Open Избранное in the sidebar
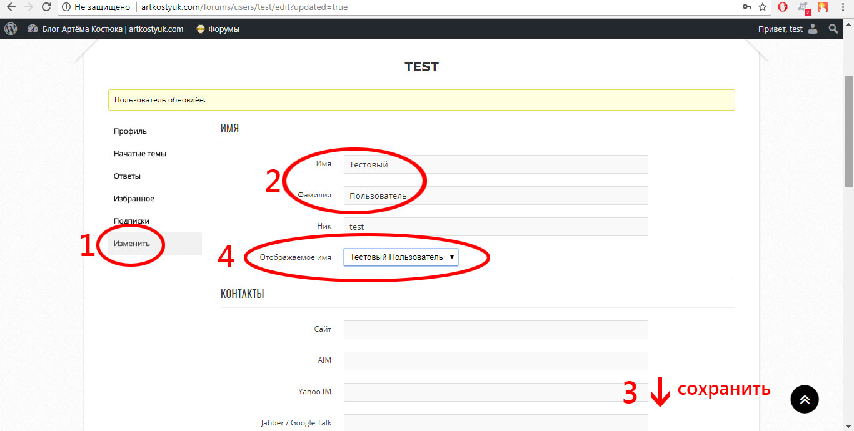This screenshot has width=854, height=431. [134, 199]
